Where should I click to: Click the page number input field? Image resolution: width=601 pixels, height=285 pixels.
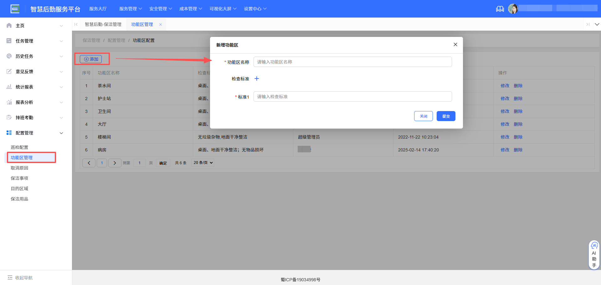[x=140, y=163]
